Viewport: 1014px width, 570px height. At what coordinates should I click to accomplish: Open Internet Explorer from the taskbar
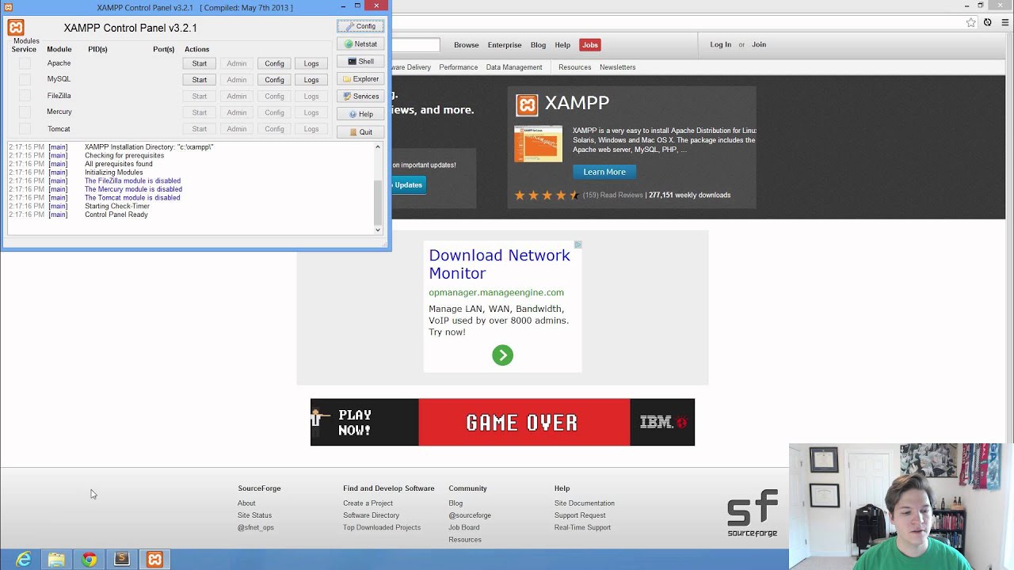24,560
